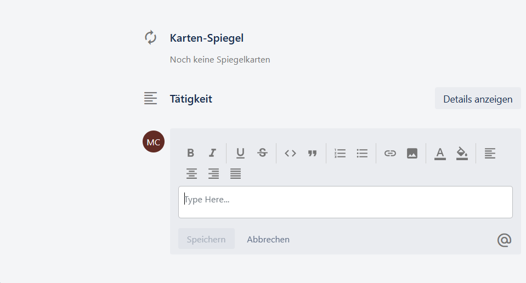526x283 pixels.
Task: Click the Details anzeigen button
Action: (478, 99)
